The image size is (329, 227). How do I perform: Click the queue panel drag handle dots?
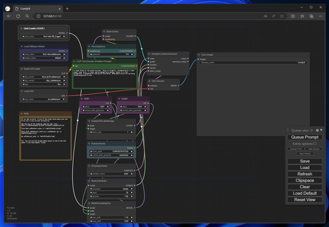click(288, 130)
